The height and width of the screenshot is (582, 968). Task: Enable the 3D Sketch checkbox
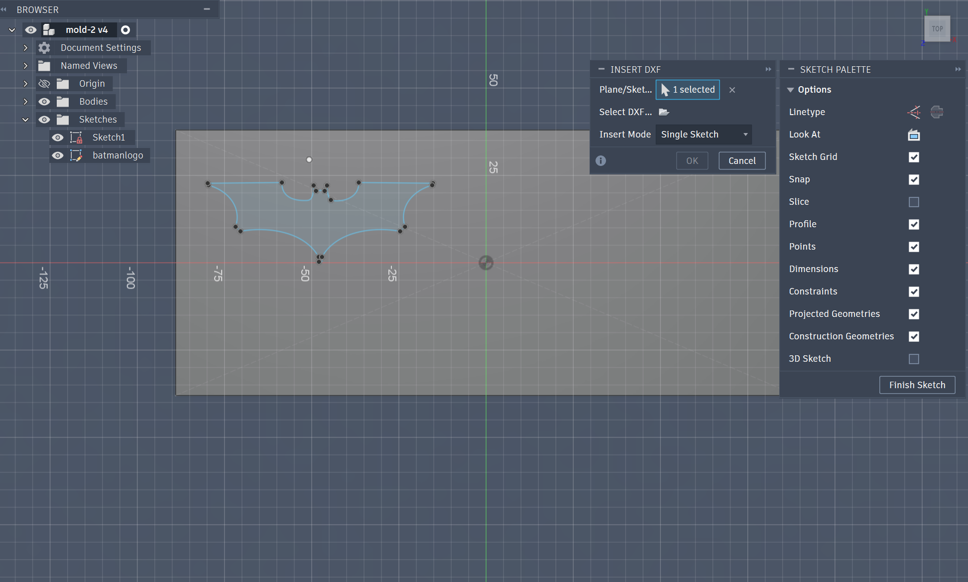coord(914,359)
